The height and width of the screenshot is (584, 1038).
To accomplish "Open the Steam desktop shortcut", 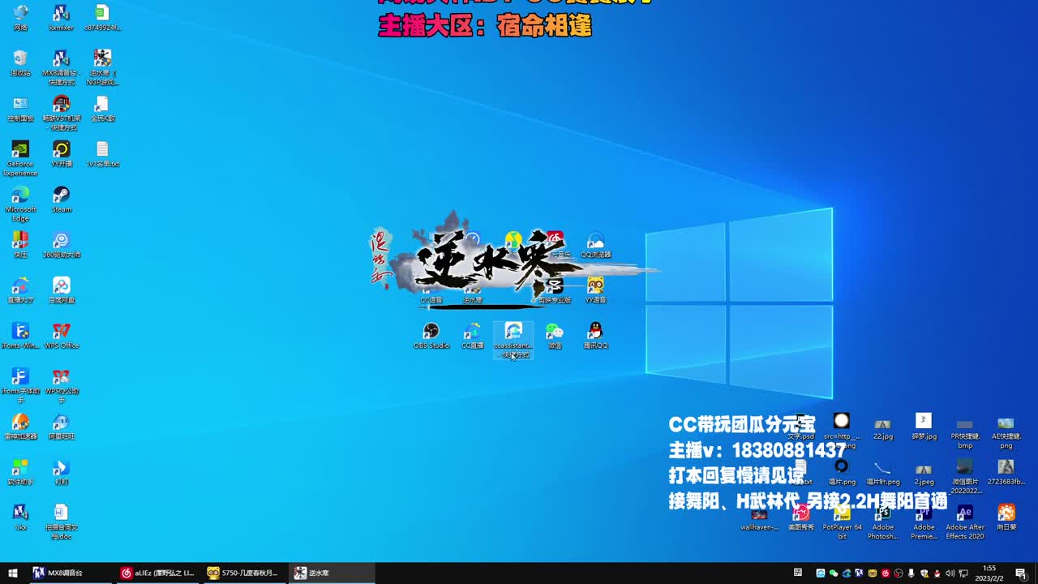I will pos(61,199).
